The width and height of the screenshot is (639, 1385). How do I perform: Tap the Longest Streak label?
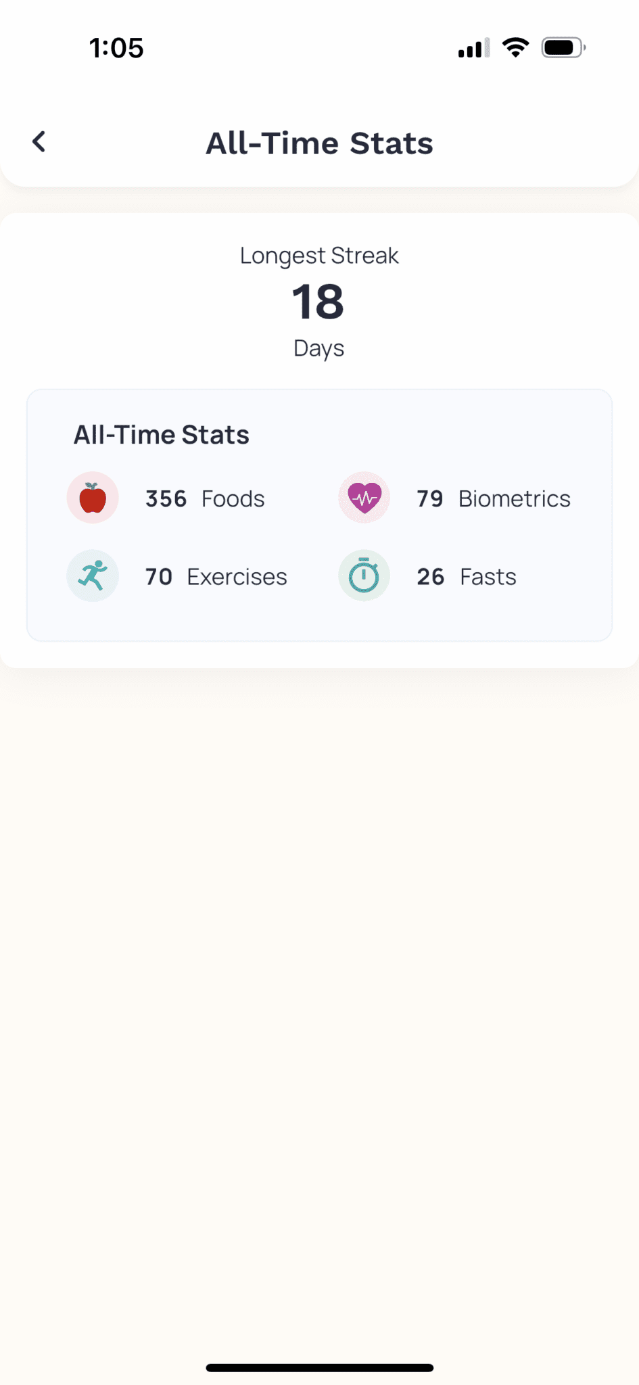(x=319, y=256)
